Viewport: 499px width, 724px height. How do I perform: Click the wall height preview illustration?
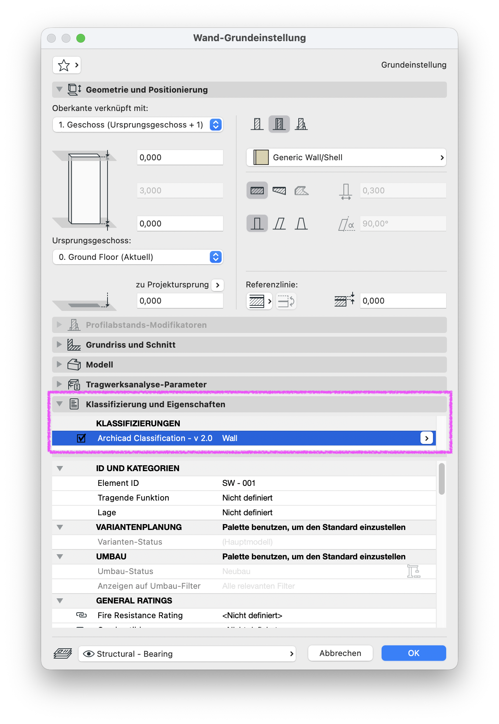tap(84, 190)
